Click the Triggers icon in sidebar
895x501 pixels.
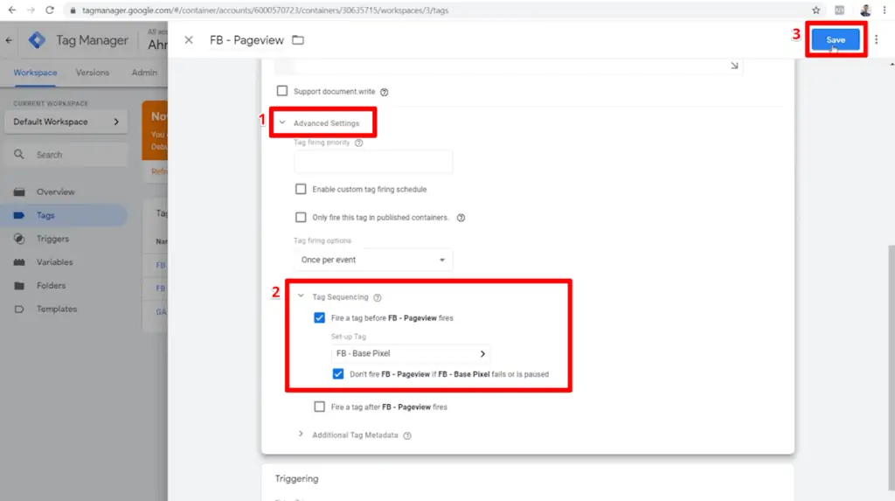[x=19, y=239]
